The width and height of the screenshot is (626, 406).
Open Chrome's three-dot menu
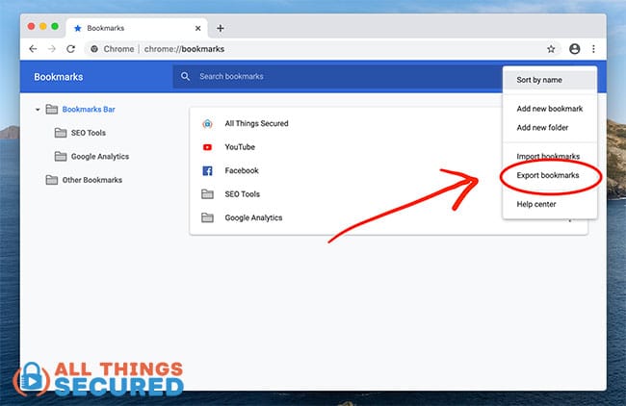coord(593,48)
